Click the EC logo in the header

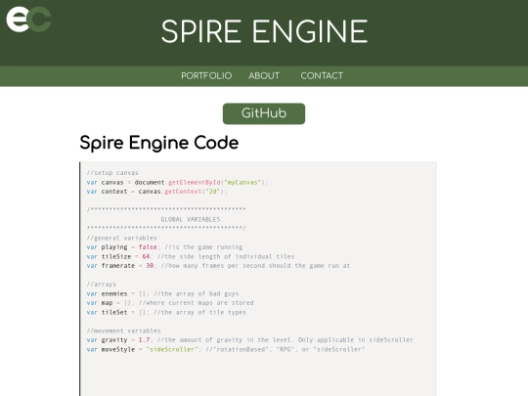[28, 20]
